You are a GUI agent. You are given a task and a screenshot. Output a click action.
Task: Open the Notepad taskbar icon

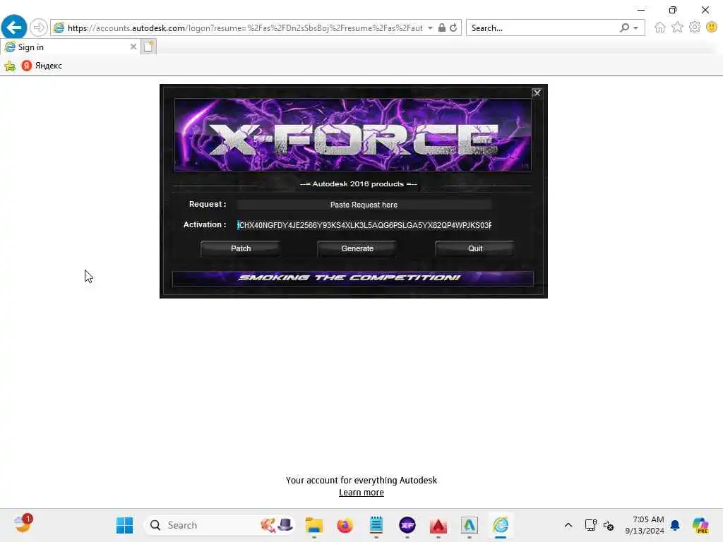tap(376, 525)
